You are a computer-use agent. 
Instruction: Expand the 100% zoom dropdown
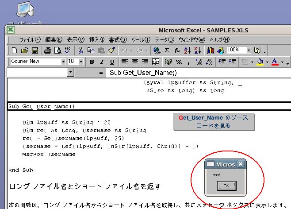(x=249, y=50)
